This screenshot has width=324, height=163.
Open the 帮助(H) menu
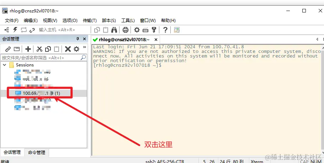click(x=168, y=21)
